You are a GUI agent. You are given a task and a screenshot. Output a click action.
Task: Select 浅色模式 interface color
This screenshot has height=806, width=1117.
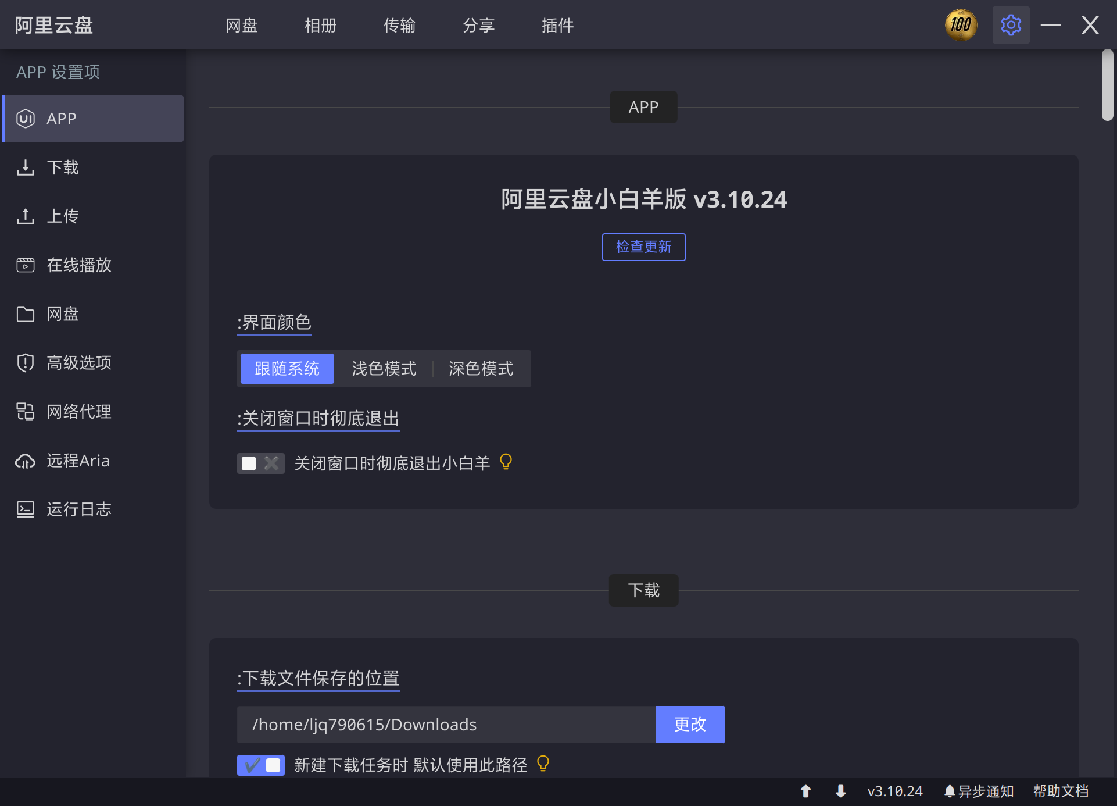pos(384,369)
